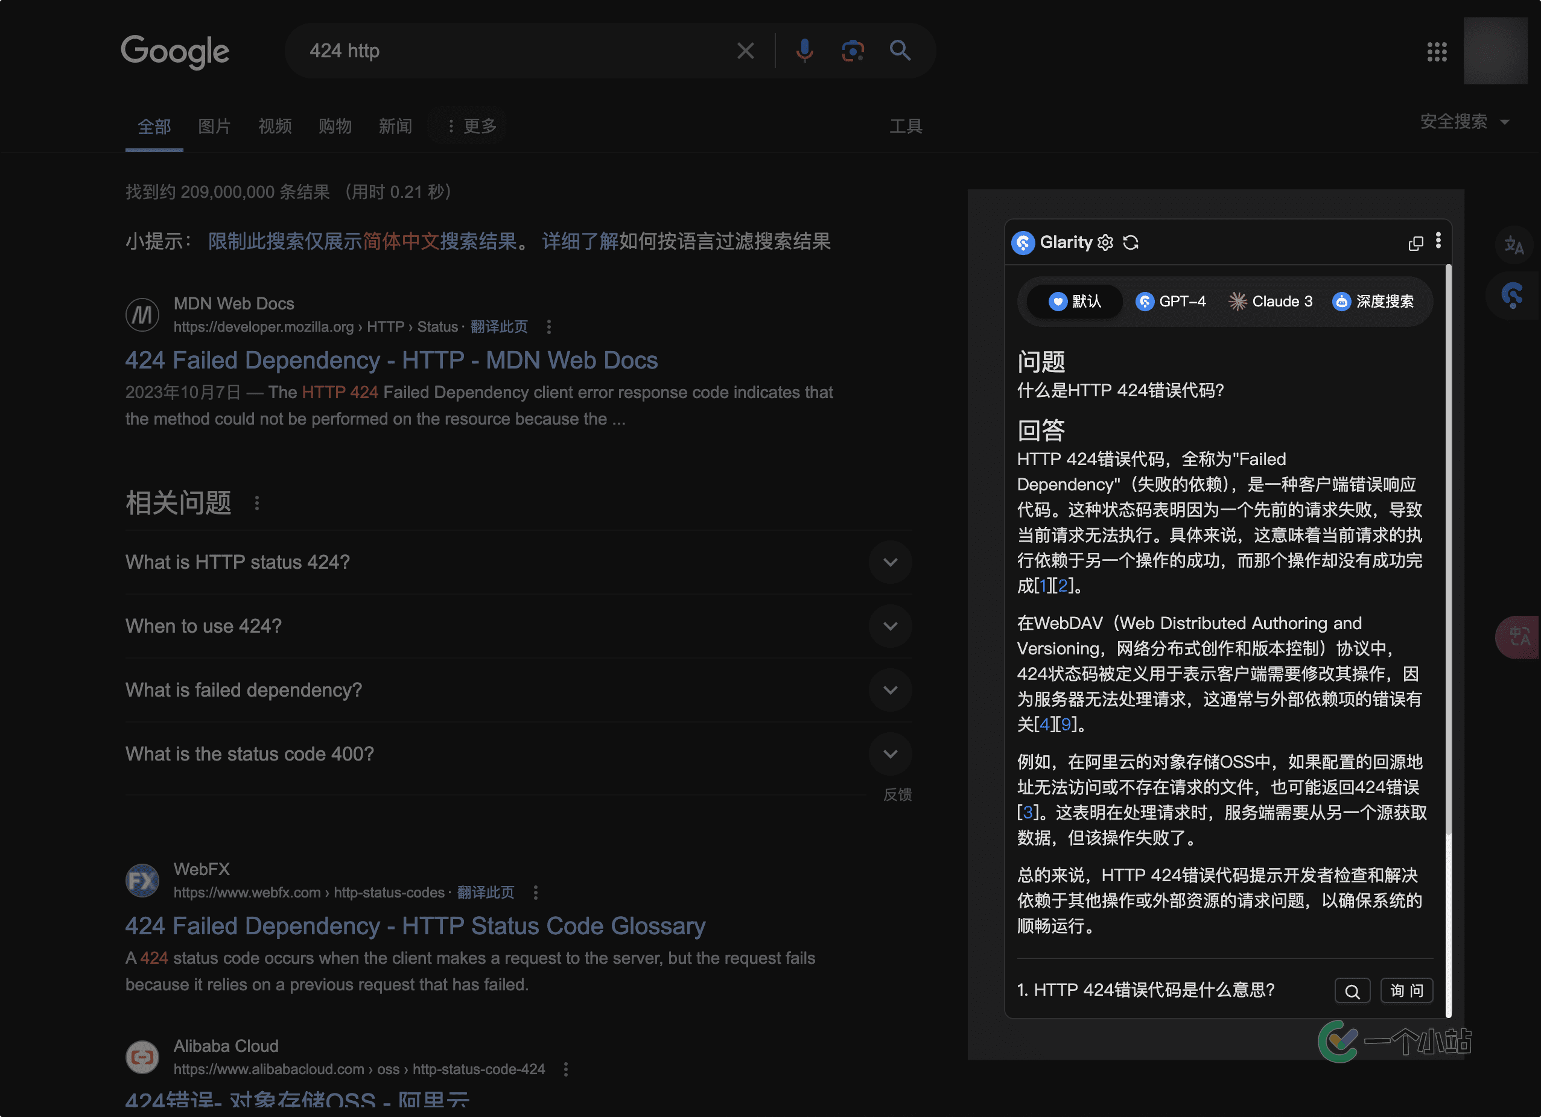Switch to the 图片 results tab
This screenshot has height=1117, width=1541.
[x=214, y=126]
